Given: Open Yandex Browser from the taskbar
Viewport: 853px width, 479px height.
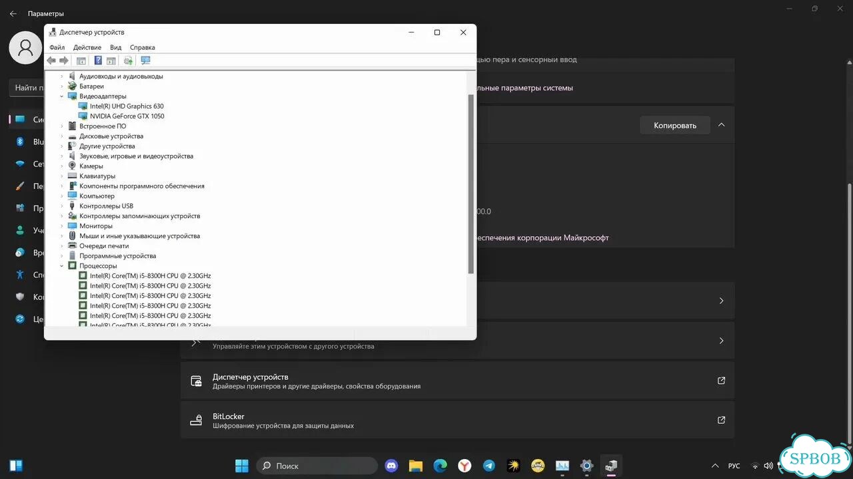Looking at the screenshot, I should tap(464, 466).
